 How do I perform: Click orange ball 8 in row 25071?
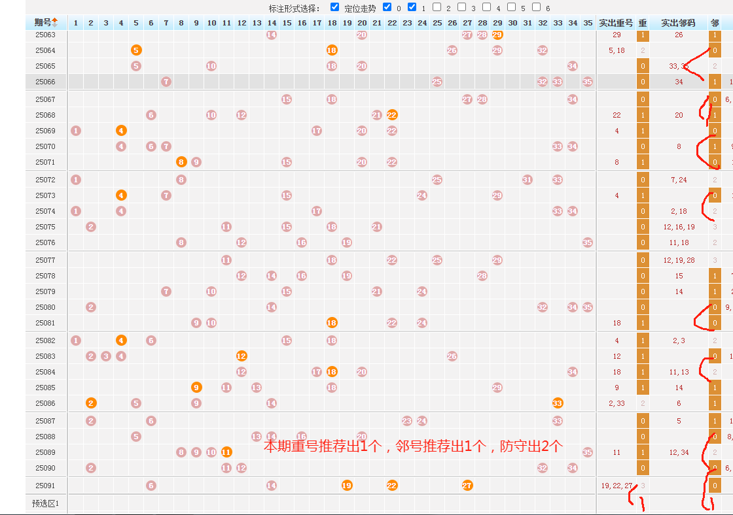181,162
